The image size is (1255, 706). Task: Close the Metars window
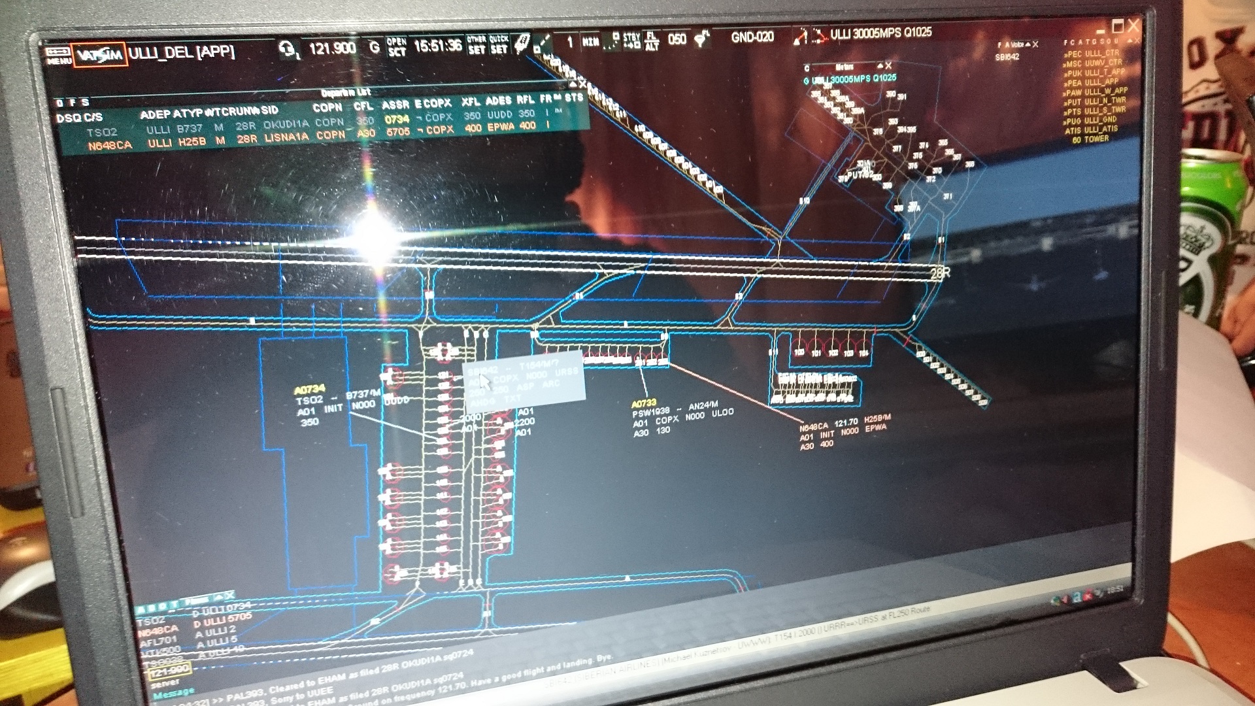[888, 65]
